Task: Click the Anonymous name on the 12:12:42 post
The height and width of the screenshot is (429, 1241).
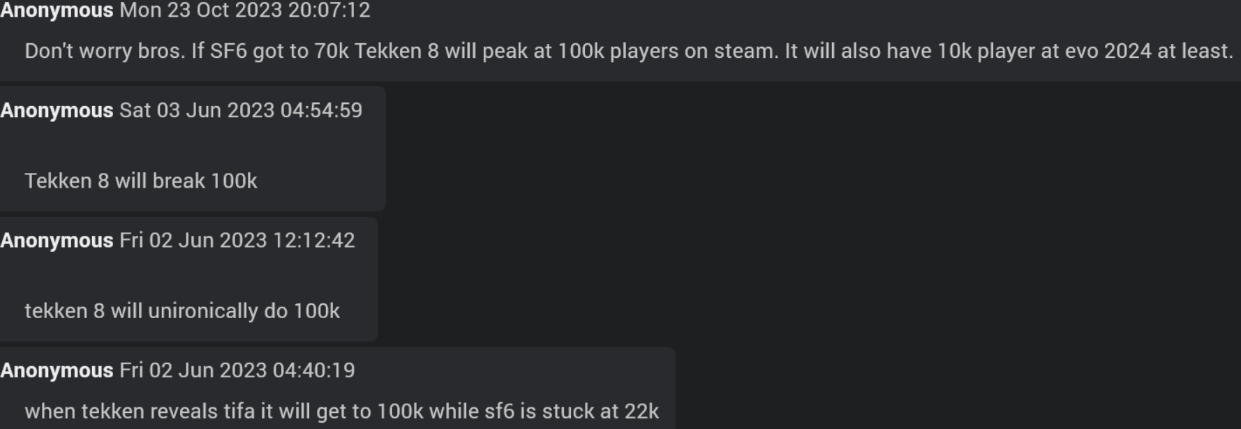Action: click(x=57, y=240)
